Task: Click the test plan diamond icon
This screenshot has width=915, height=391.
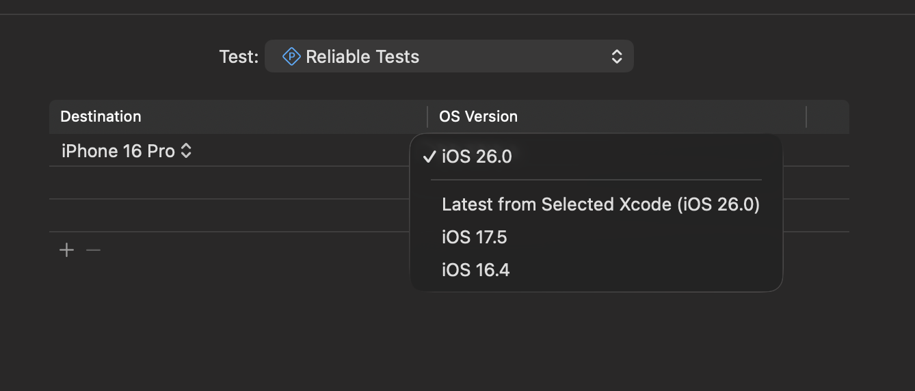Action: click(292, 57)
